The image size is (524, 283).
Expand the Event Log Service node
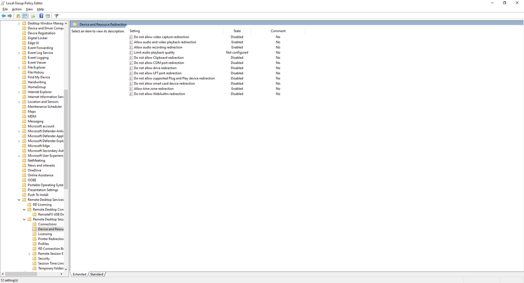pyautogui.click(x=19, y=53)
